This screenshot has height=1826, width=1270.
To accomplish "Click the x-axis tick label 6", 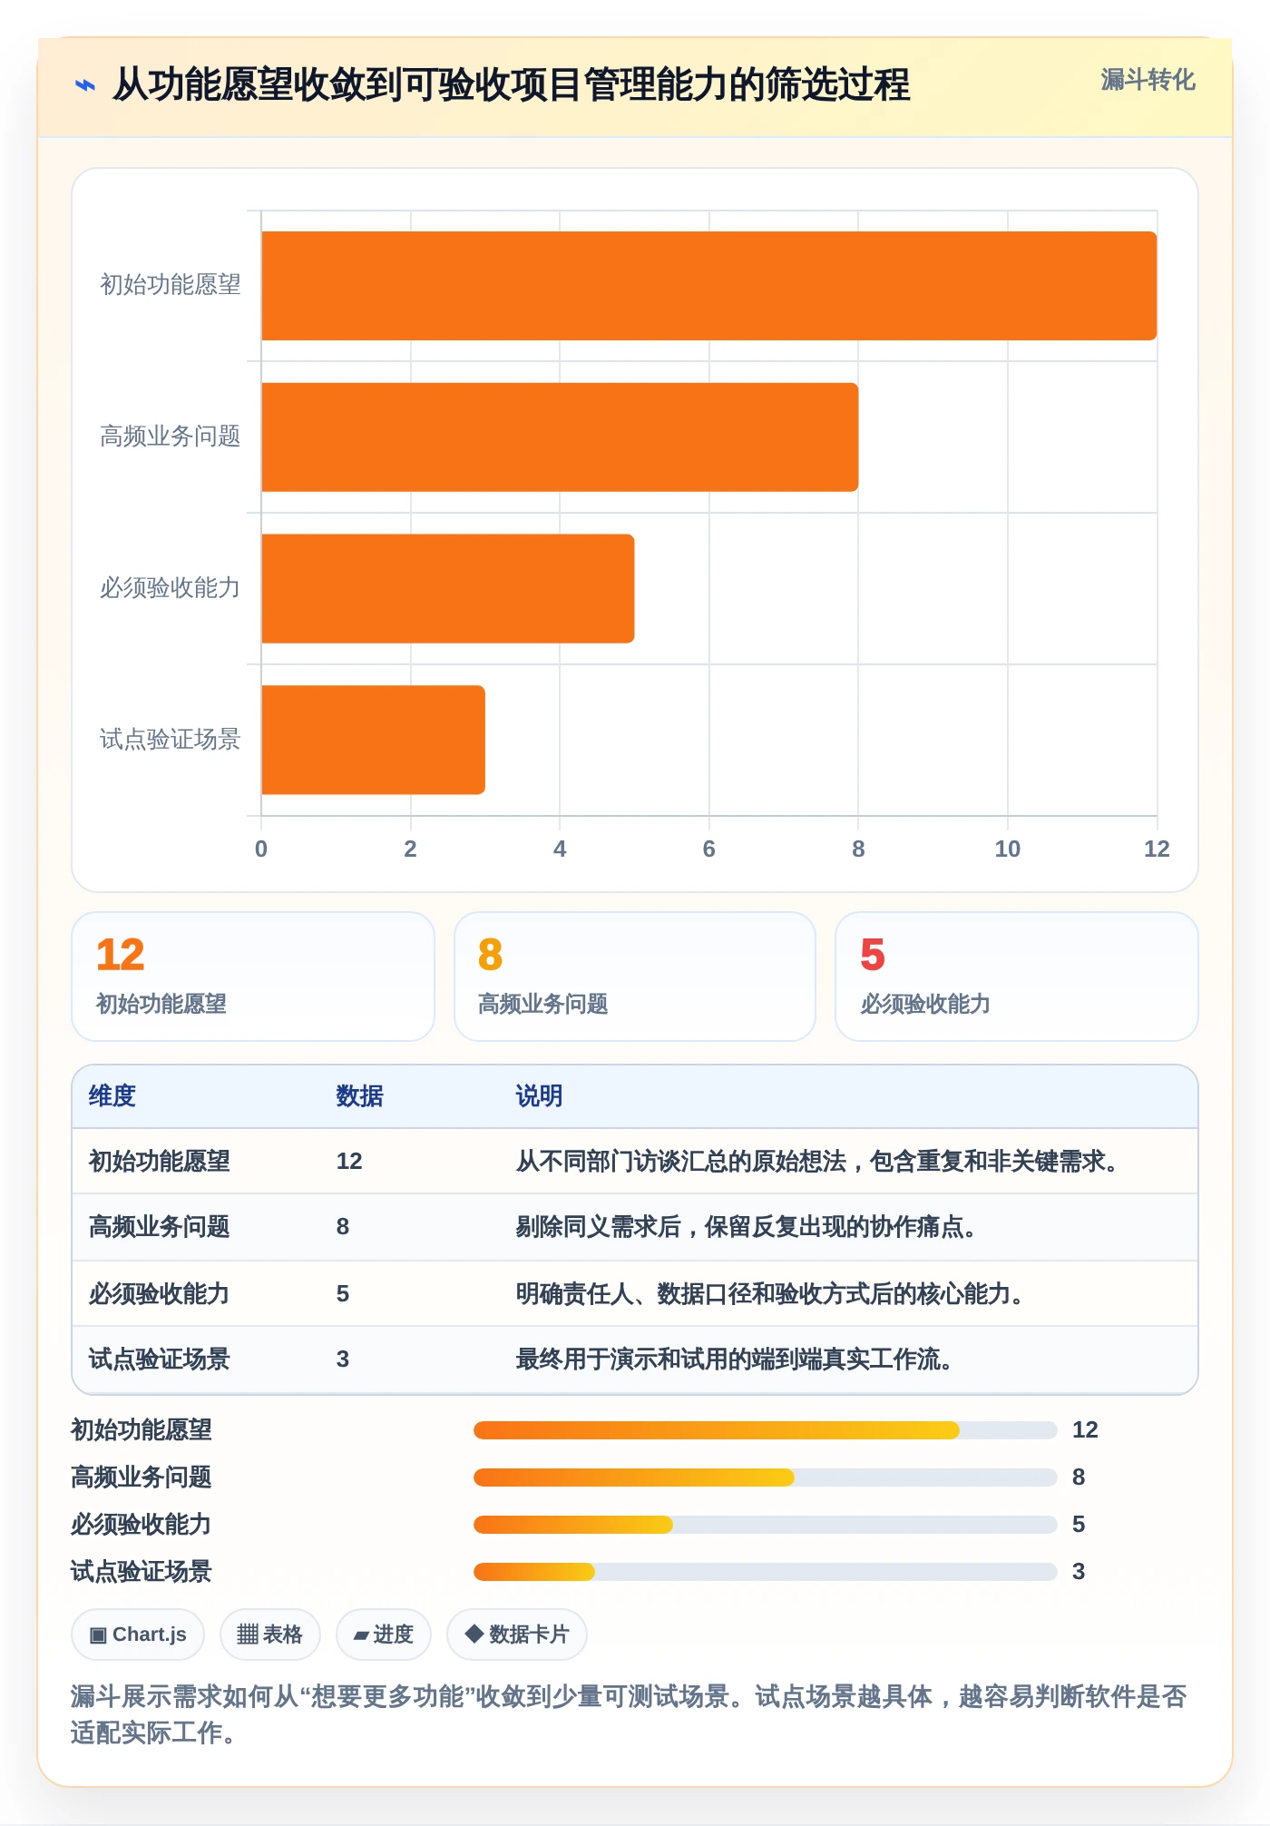I will point(709,849).
